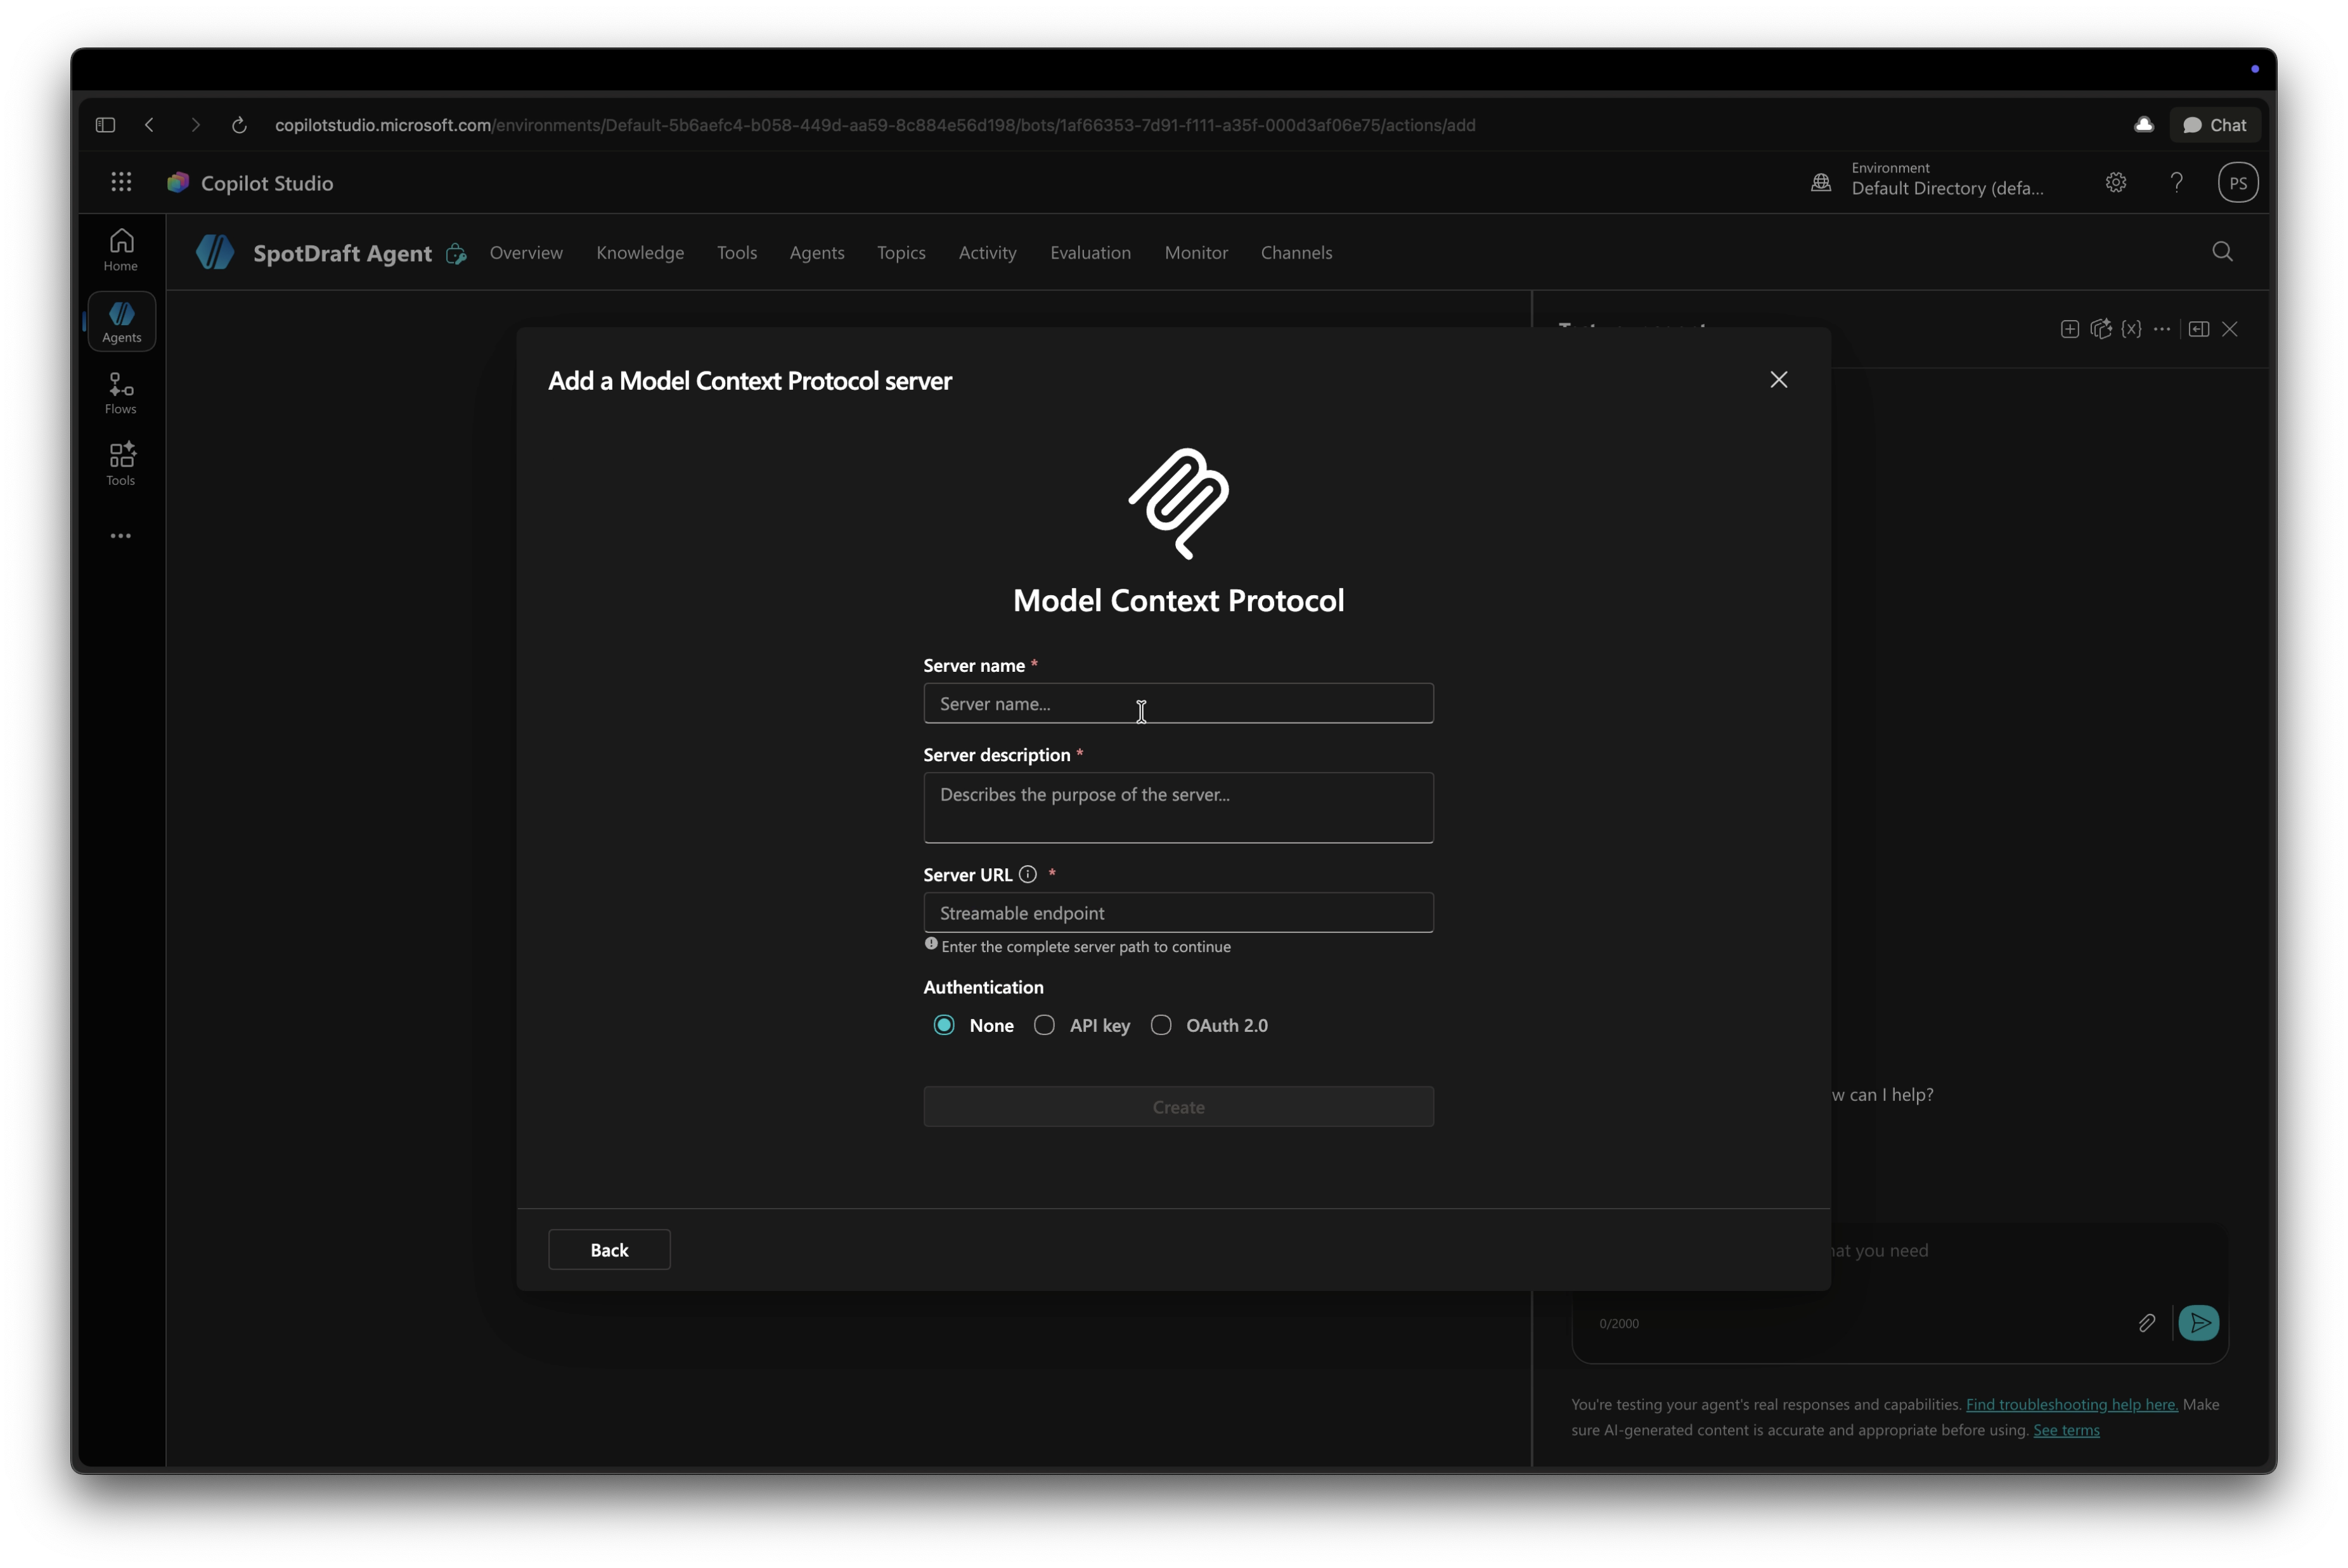The height and width of the screenshot is (1568, 2348).
Task: Click the Create button
Action: click(1178, 1107)
